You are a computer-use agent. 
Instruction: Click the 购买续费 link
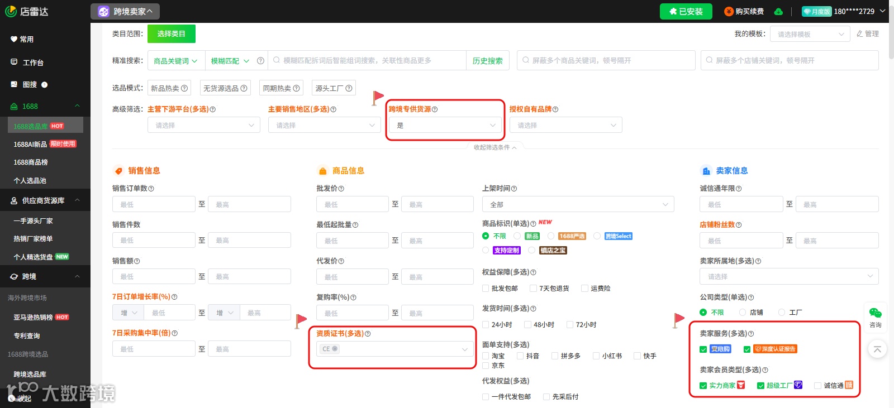coord(744,12)
